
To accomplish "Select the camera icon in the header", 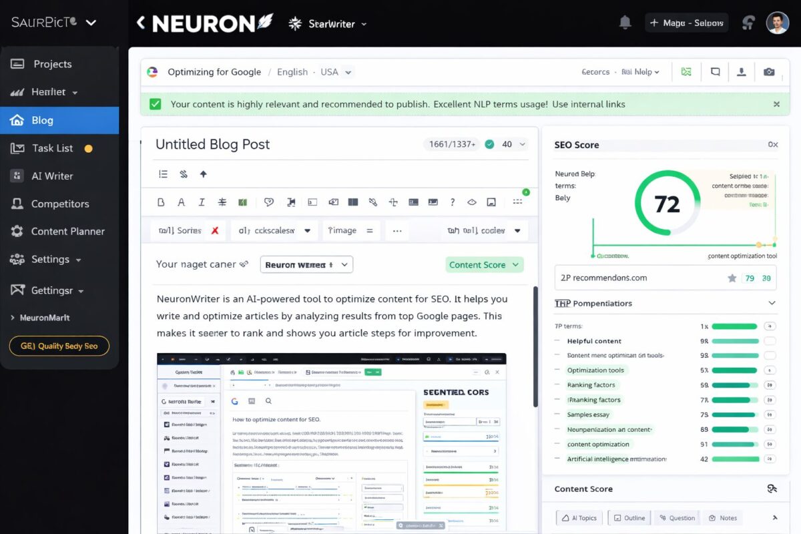I will 769,71.
